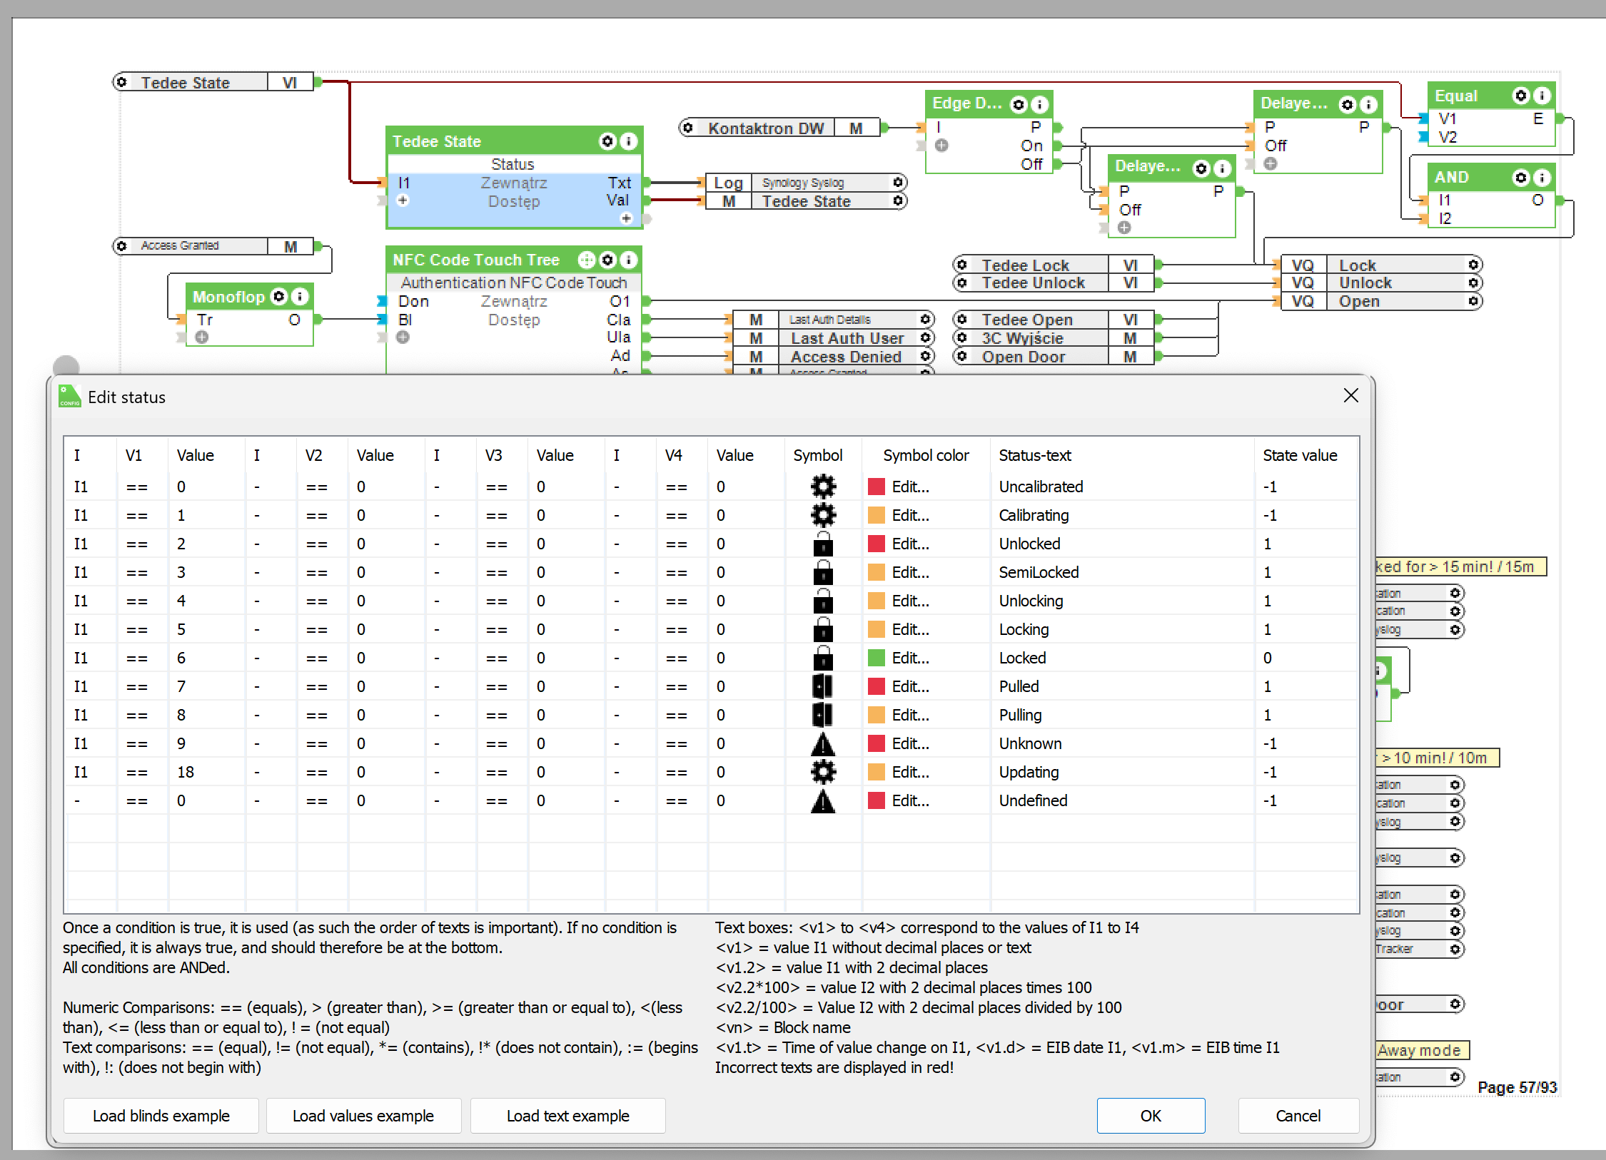Pick the orange color swatch for Unlocking
1606x1160 pixels.
point(876,601)
